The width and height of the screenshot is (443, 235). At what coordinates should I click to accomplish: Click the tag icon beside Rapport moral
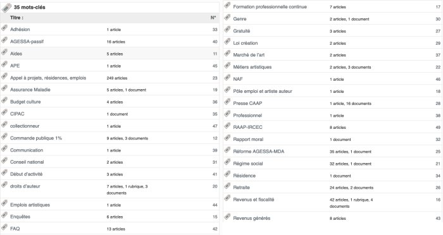click(227, 138)
